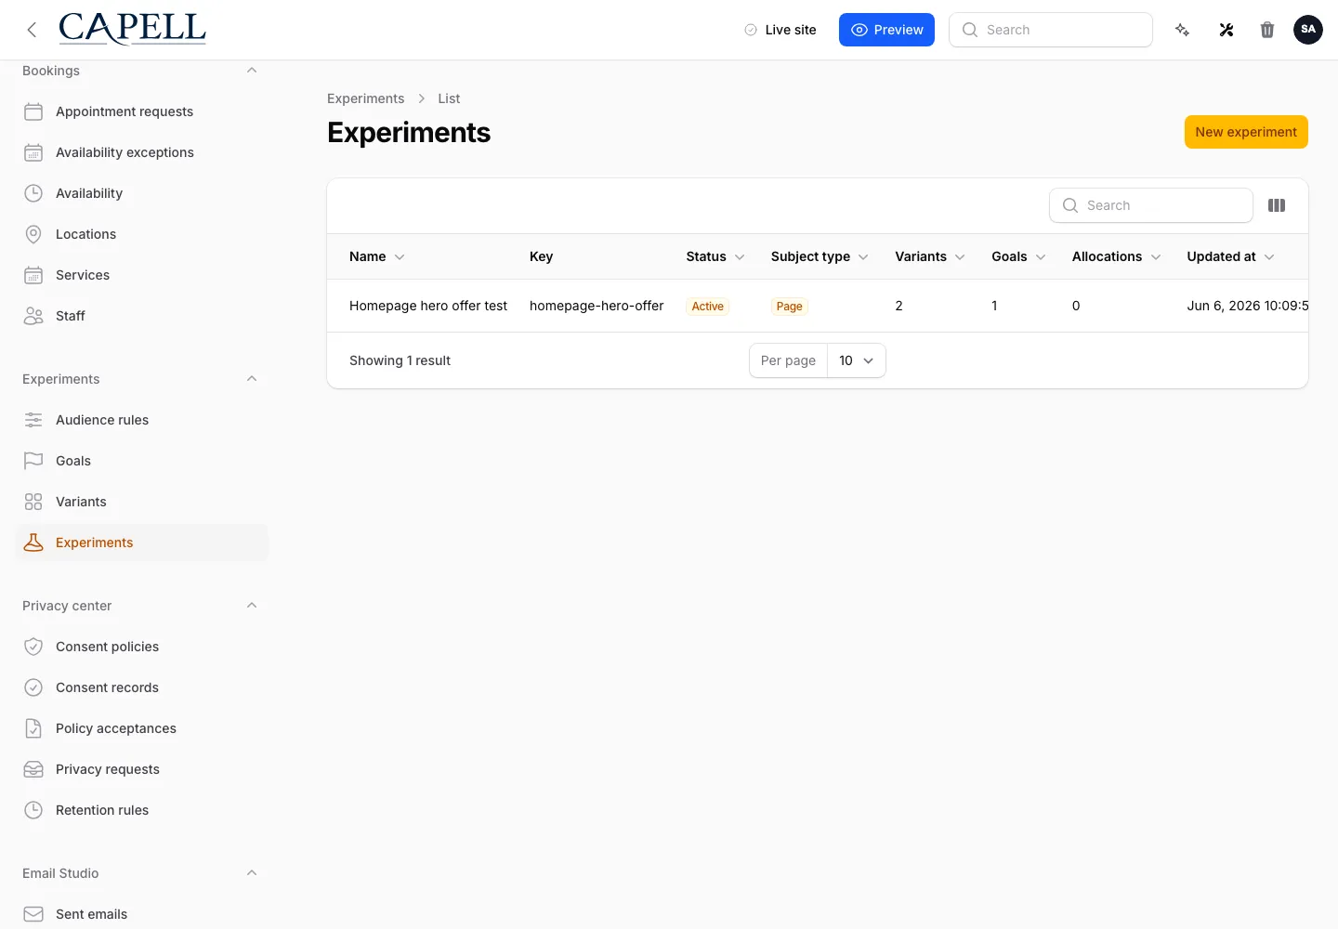Sort the table by Allocations column

pos(1117,256)
